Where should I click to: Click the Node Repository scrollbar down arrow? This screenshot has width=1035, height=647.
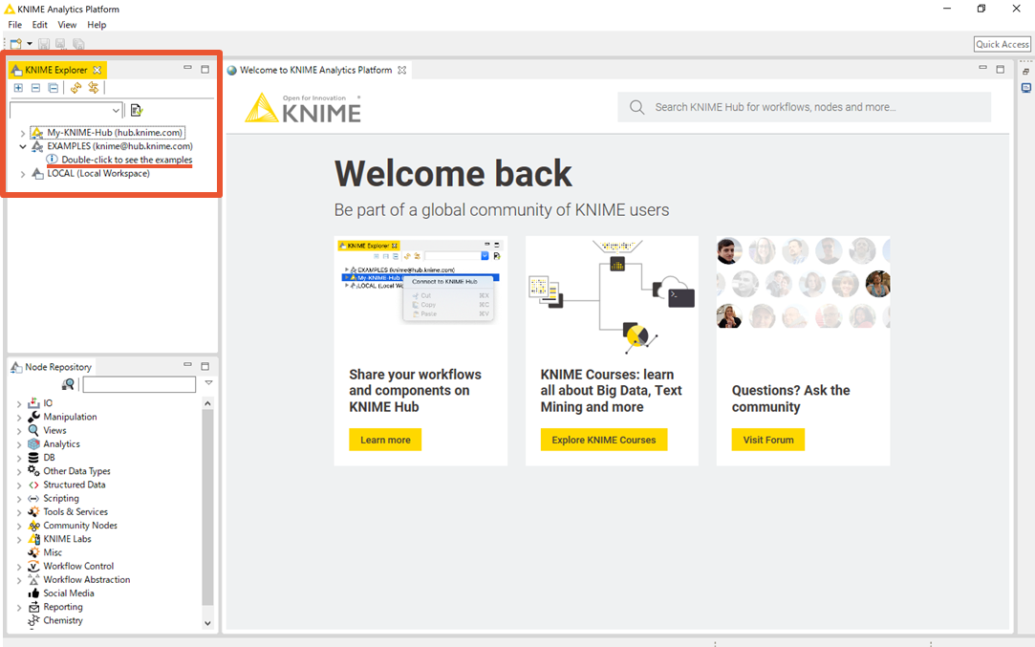coord(207,622)
